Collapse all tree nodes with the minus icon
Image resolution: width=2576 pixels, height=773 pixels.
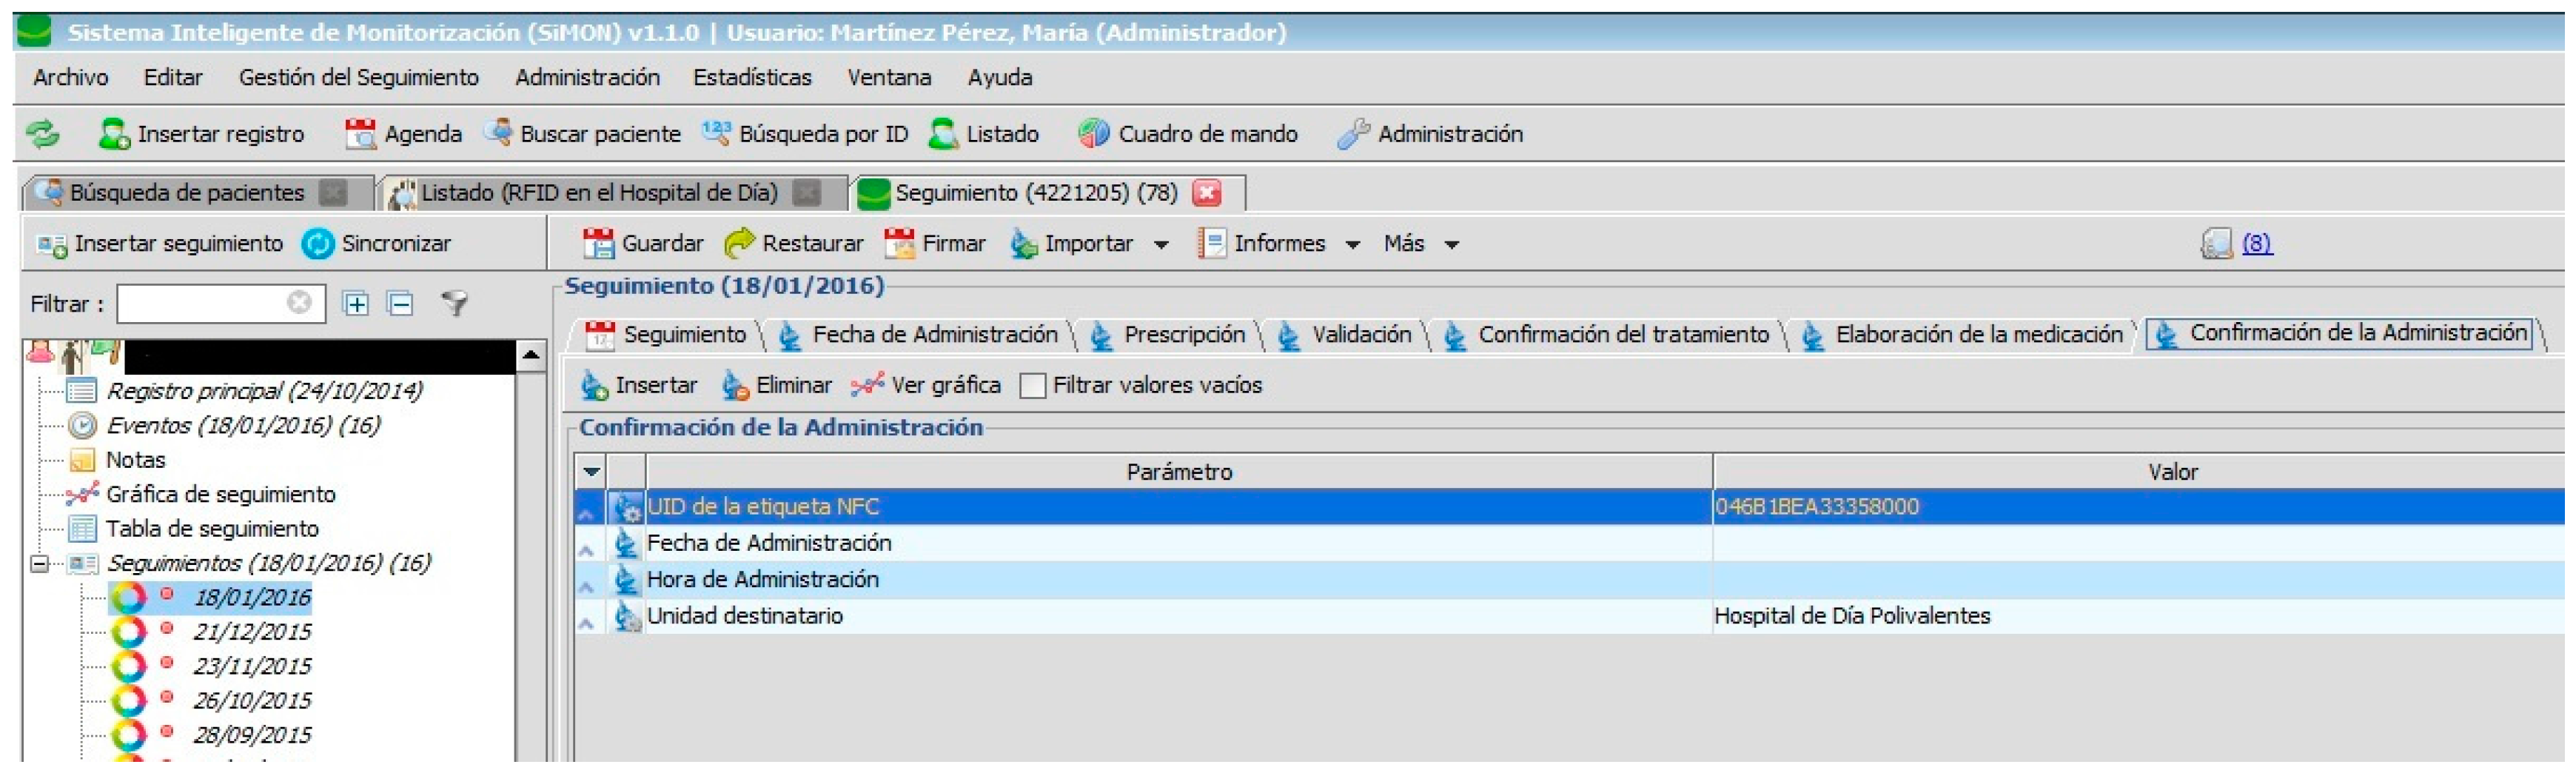pyautogui.click(x=400, y=304)
